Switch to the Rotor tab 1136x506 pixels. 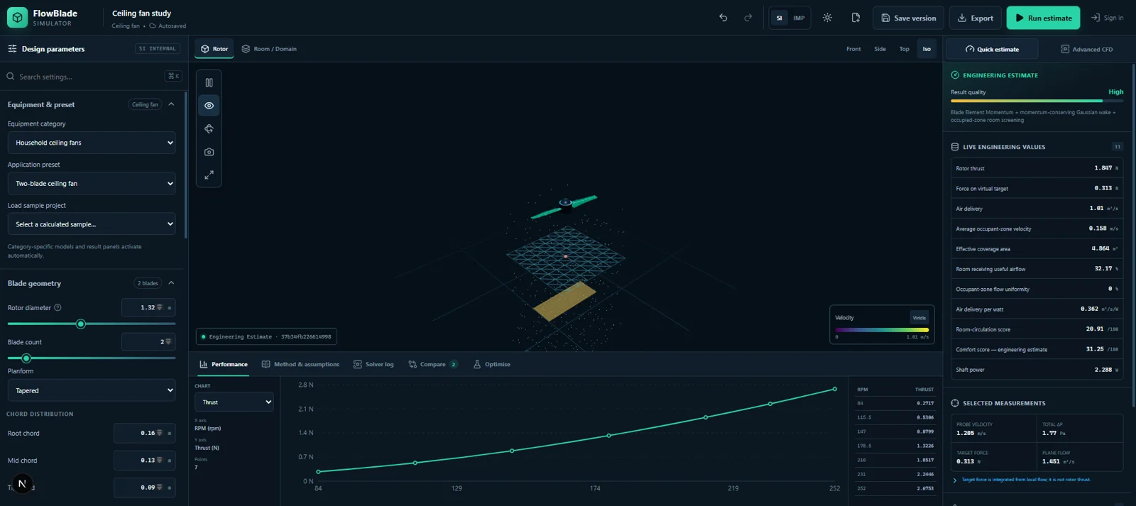tap(214, 49)
